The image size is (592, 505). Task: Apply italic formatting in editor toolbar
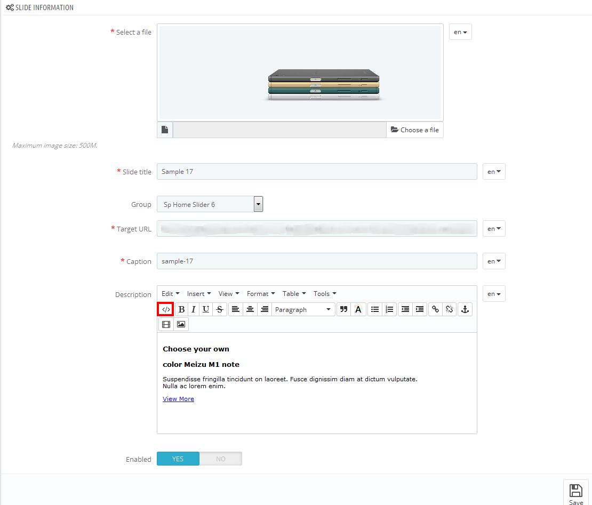(194, 309)
